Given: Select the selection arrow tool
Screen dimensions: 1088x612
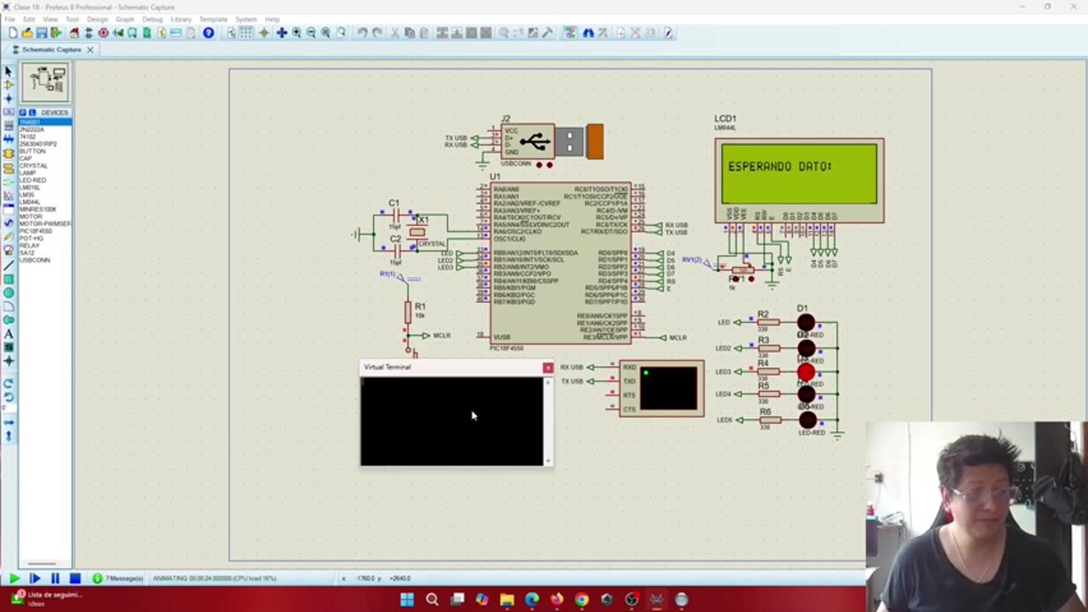Looking at the screenshot, I should click(8, 71).
